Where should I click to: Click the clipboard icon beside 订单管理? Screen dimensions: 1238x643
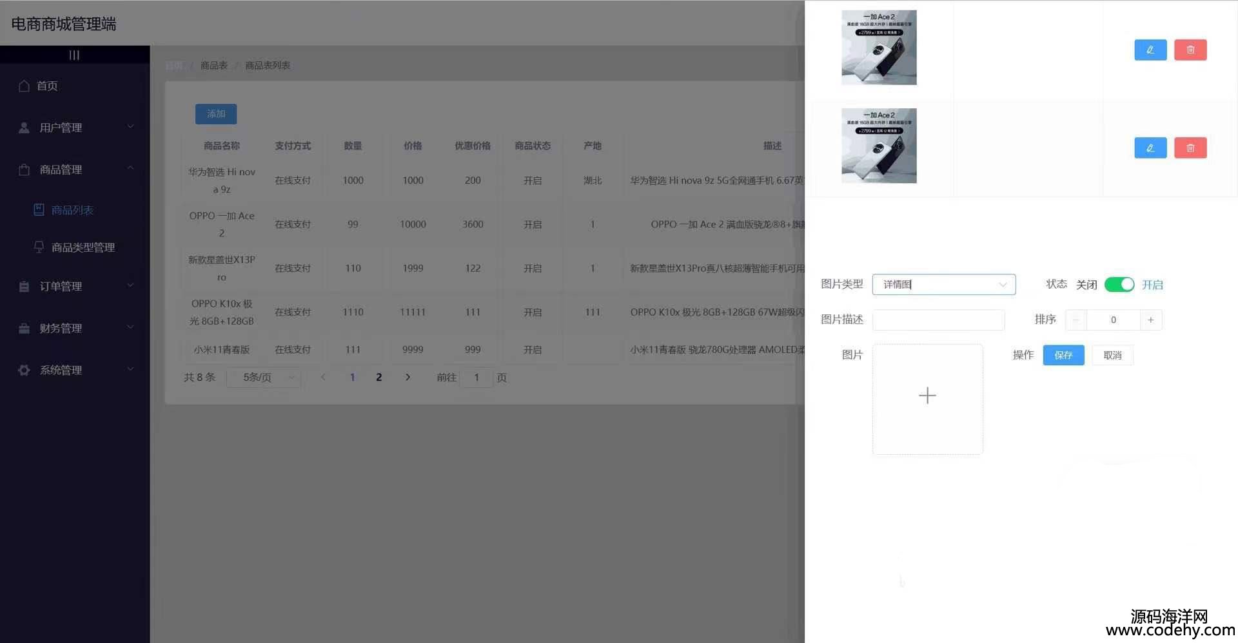tap(24, 286)
